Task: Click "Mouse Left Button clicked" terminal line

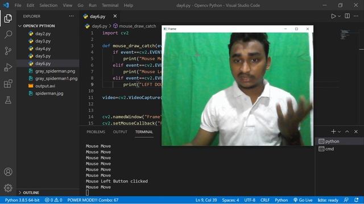Action: (117, 181)
